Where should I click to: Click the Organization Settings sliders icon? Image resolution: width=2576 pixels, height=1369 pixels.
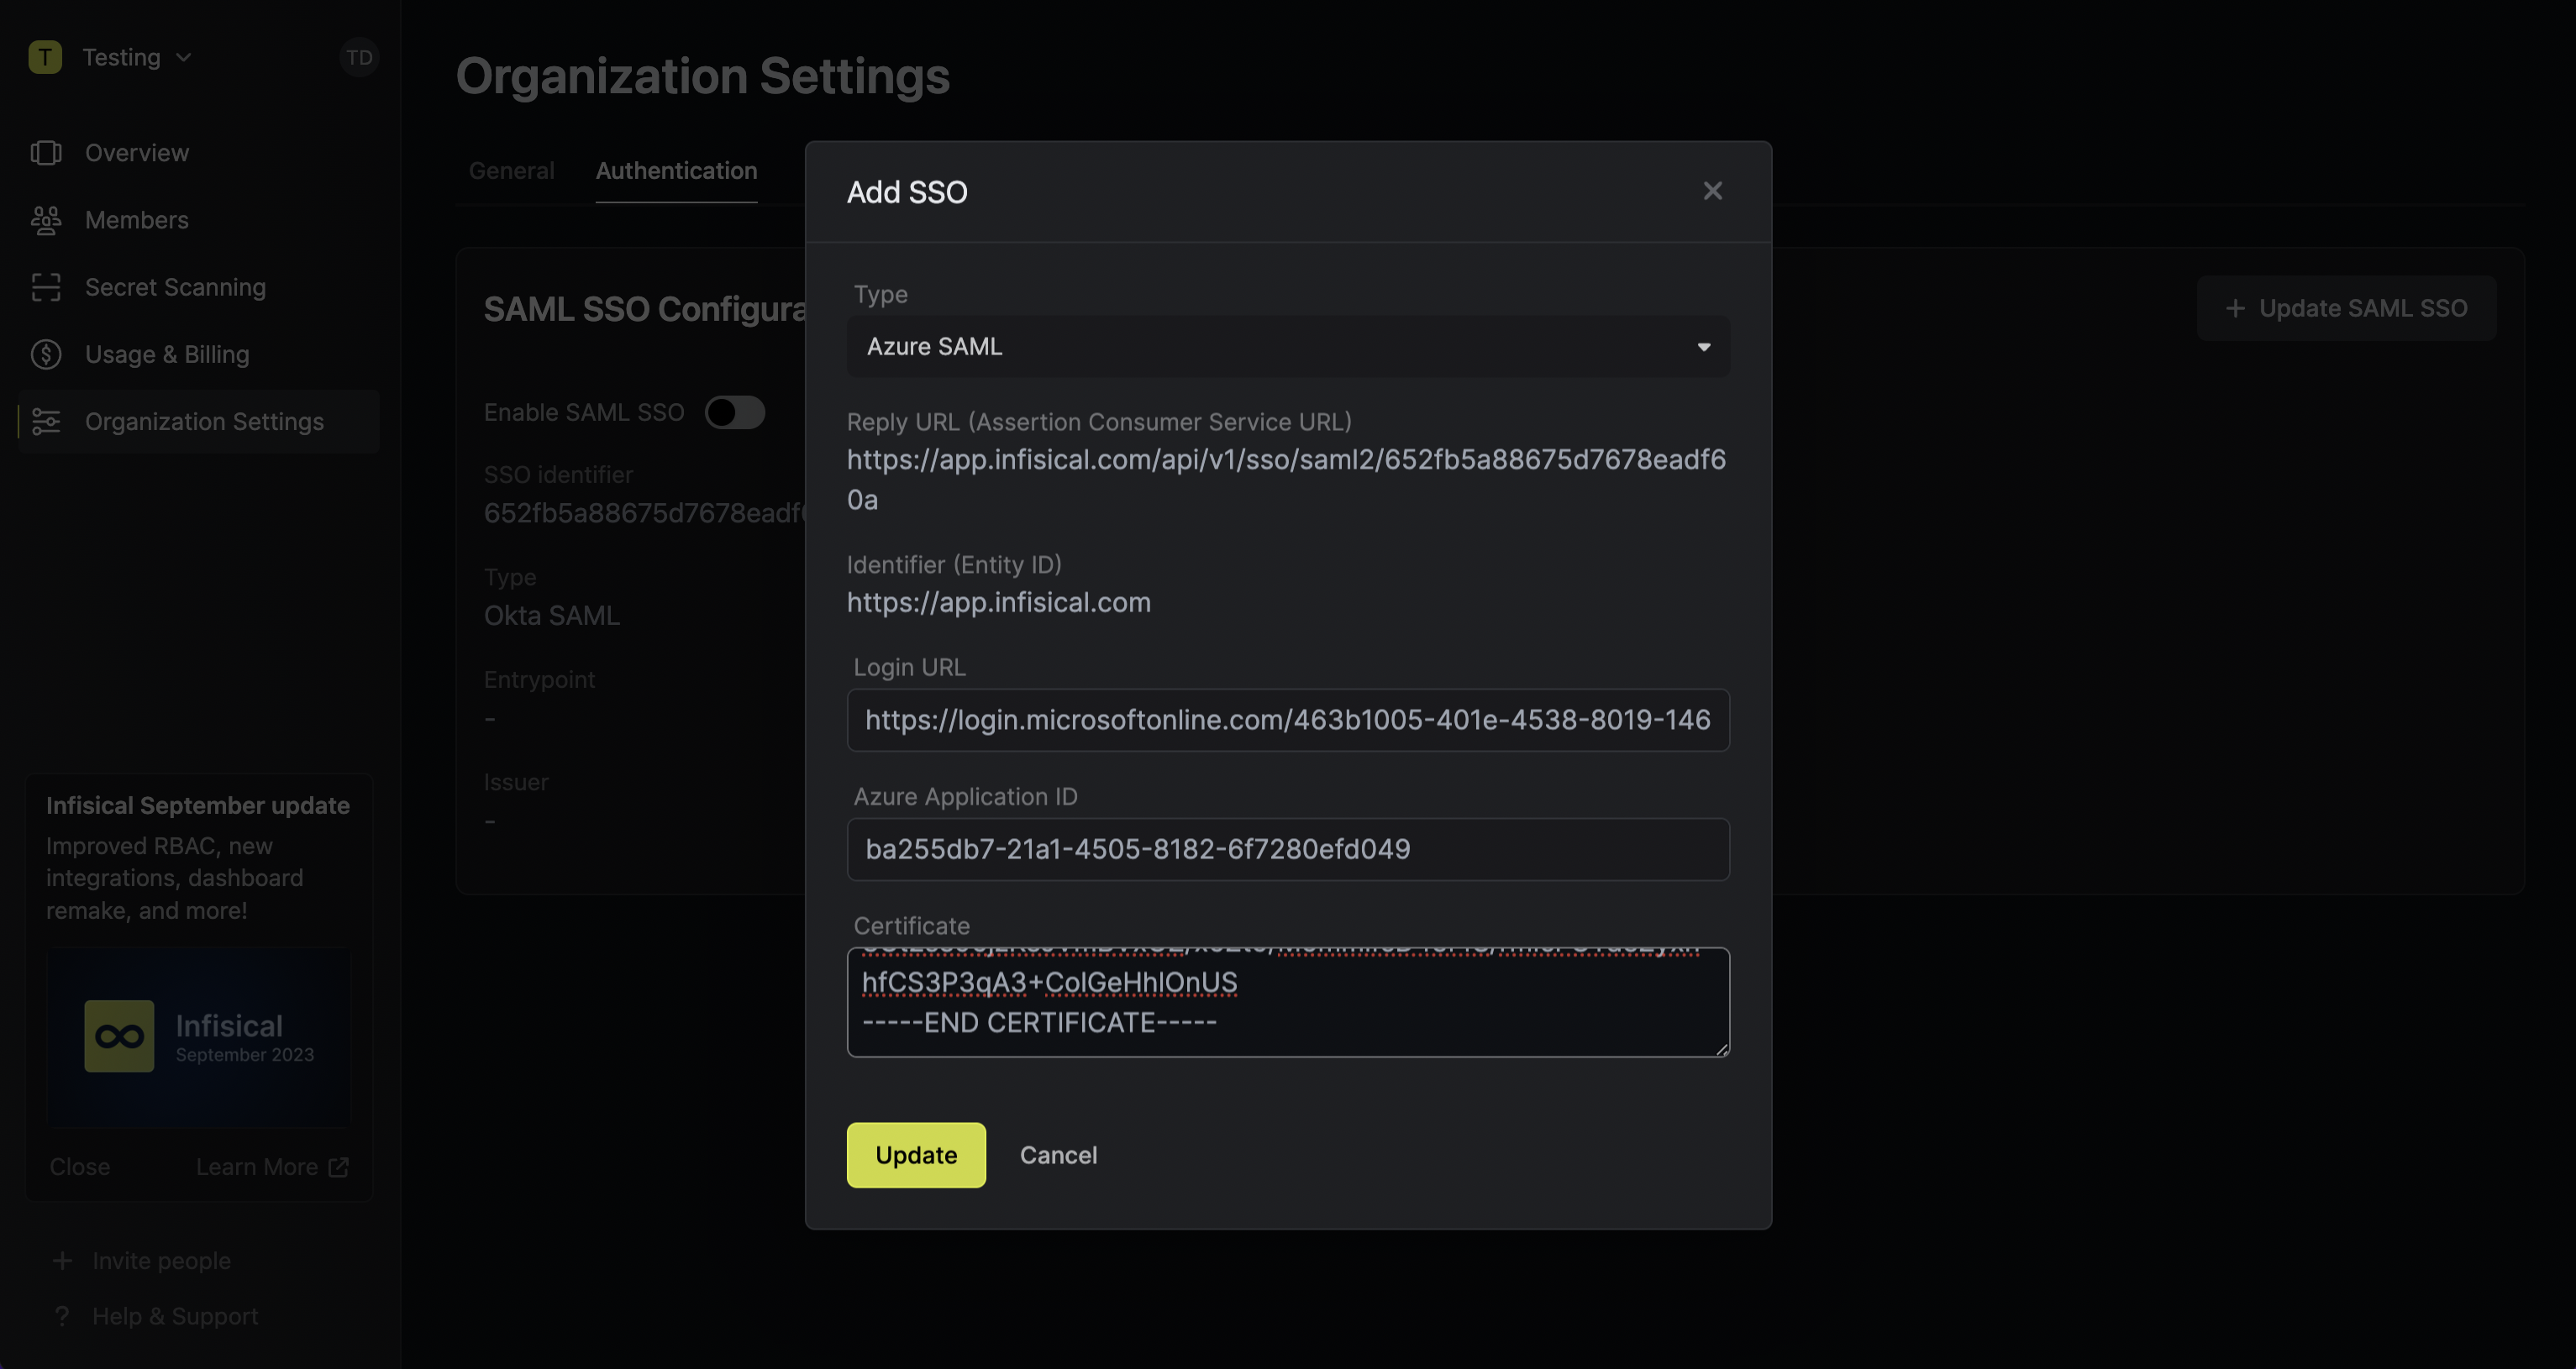46,421
